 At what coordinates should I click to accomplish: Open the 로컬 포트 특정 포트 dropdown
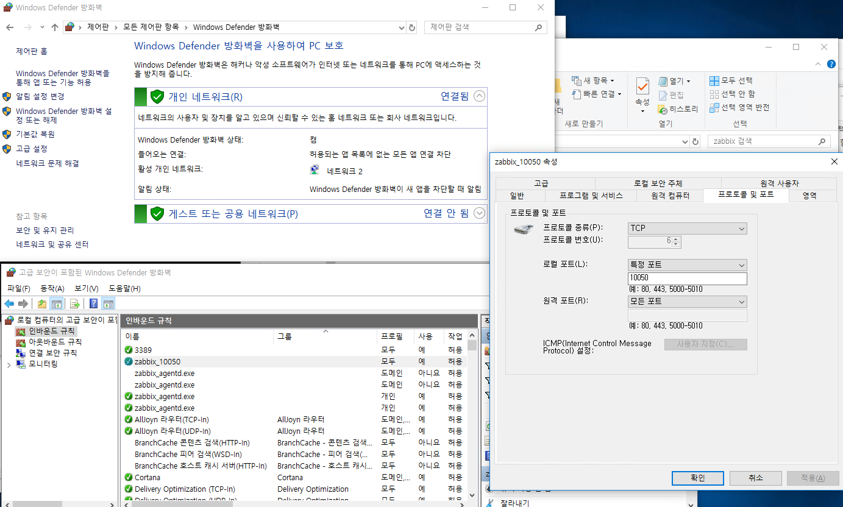click(x=687, y=265)
